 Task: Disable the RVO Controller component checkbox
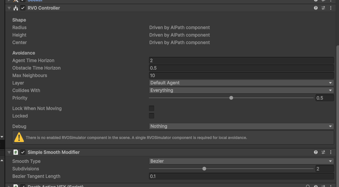[x=23, y=8]
